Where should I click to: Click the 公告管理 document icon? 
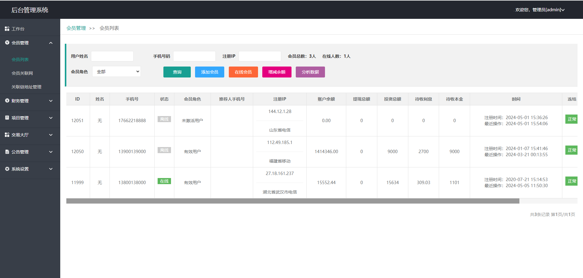[7, 152]
